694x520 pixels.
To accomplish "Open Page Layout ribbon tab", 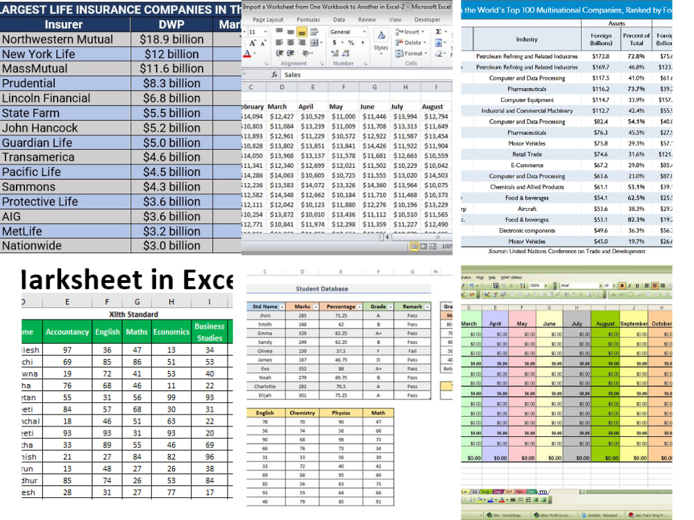I will (268, 20).
